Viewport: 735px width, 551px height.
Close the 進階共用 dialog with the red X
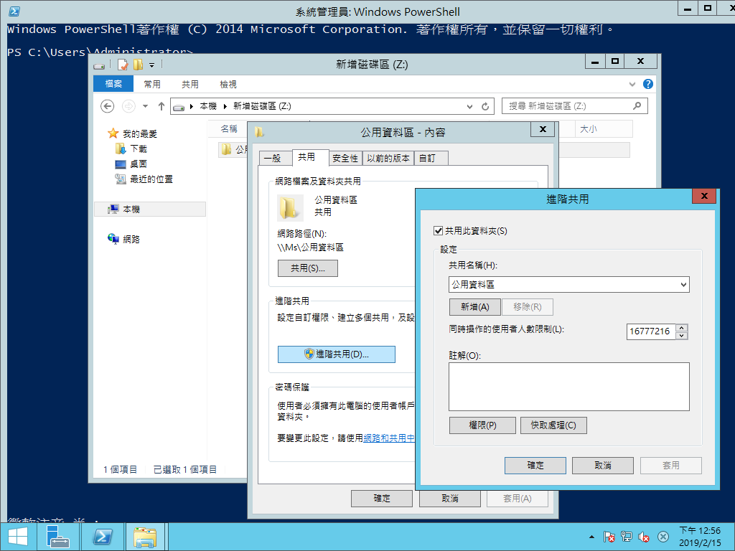coord(704,196)
